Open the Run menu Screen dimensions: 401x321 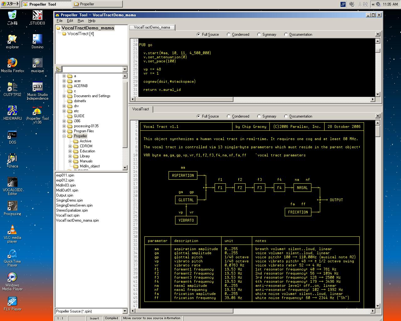[x=81, y=21]
